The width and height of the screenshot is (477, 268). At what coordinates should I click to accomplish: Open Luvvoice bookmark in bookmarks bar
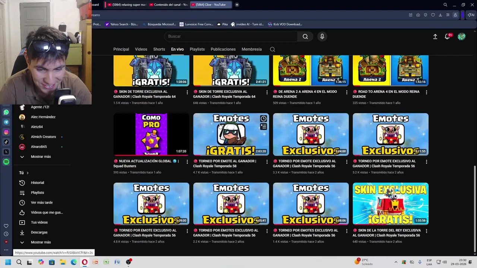click(196, 24)
